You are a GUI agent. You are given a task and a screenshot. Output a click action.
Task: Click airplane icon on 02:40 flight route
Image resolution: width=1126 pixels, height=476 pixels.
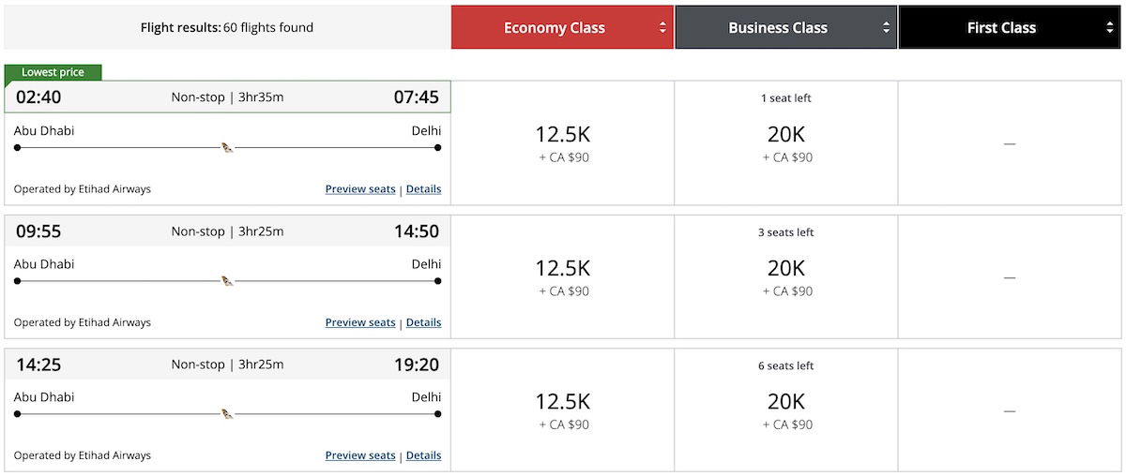pyautogui.click(x=227, y=147)
